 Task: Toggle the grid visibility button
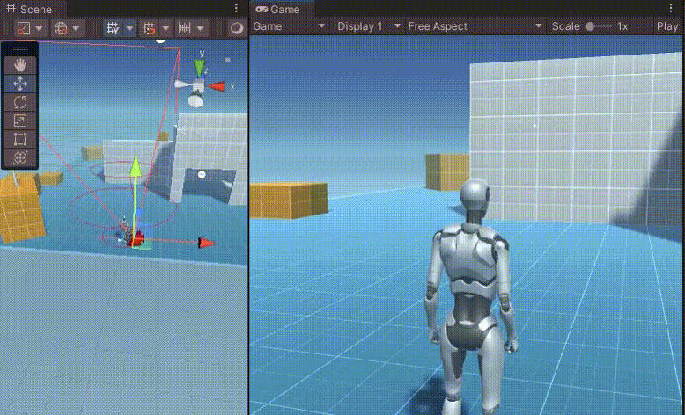pyautogui.click(x=114, y=28)
